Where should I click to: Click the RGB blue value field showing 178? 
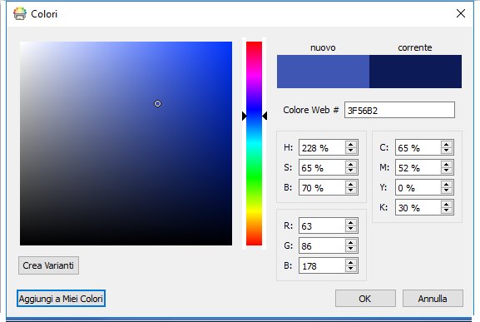click(x=322, y=265)
